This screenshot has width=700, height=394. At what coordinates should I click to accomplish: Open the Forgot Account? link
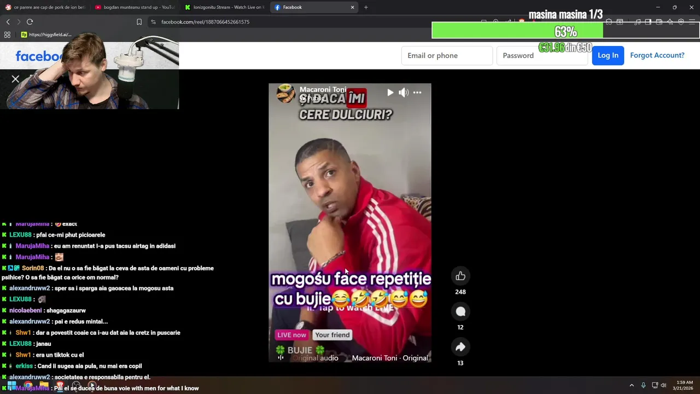[x=657, y=55]
